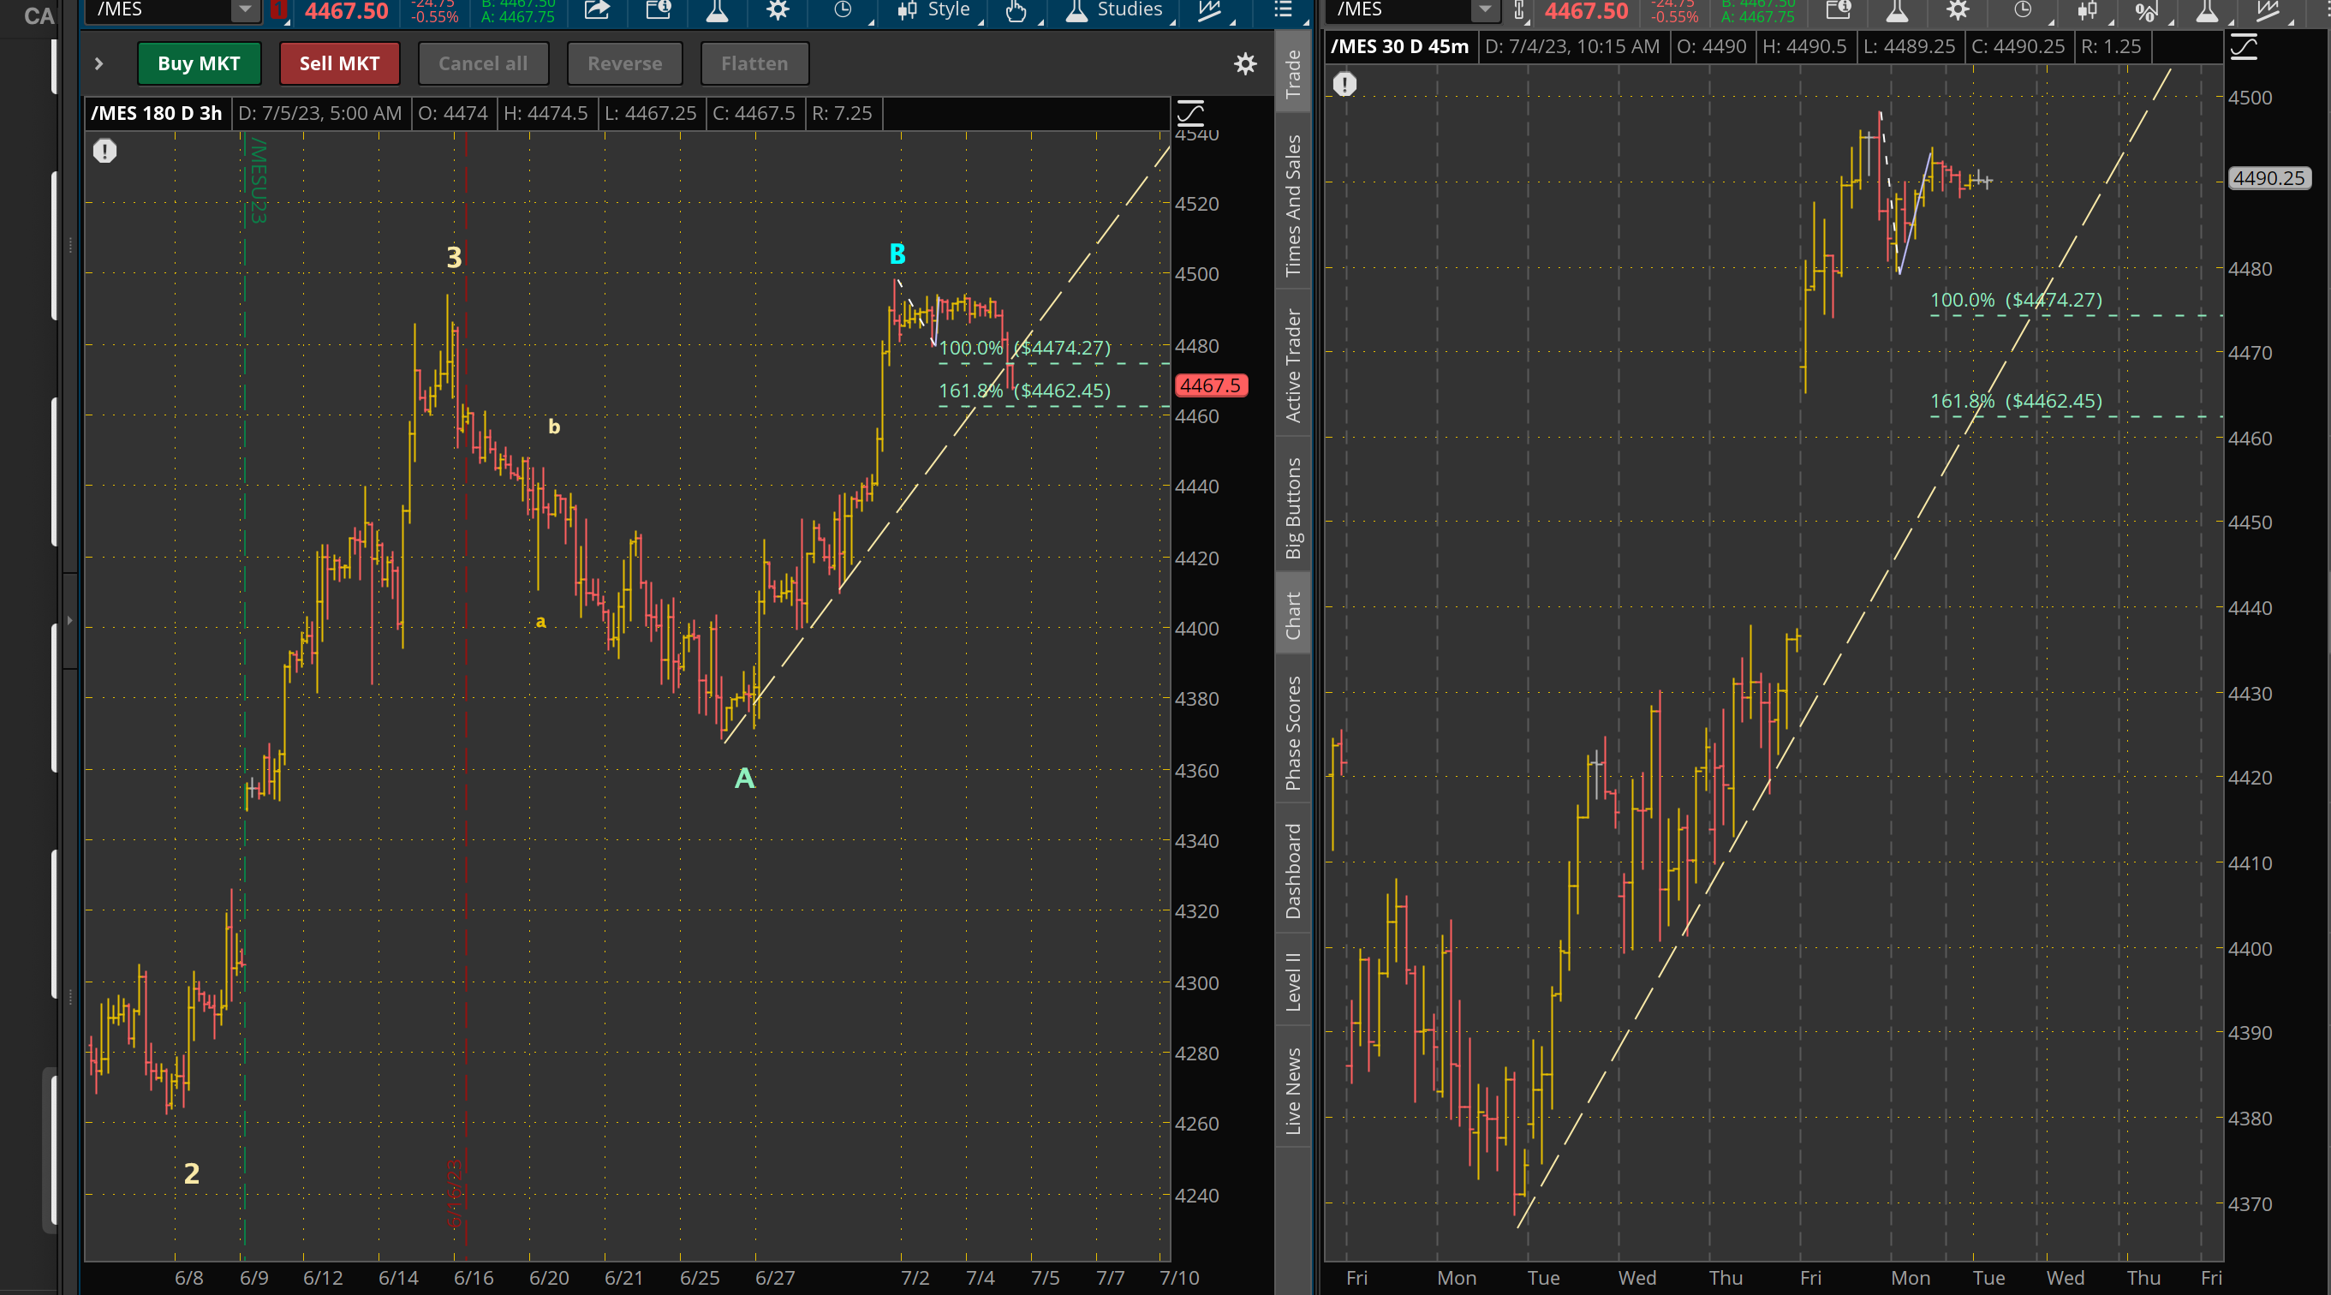The image size is (2331, 1295).
Task: Click the Cancel all button
Action: (482, 63)
